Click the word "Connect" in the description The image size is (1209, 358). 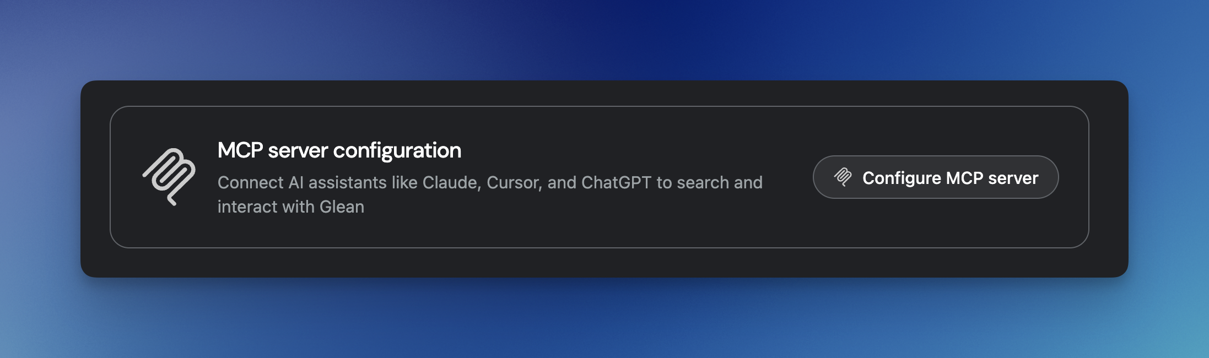[x=251, y=182]
